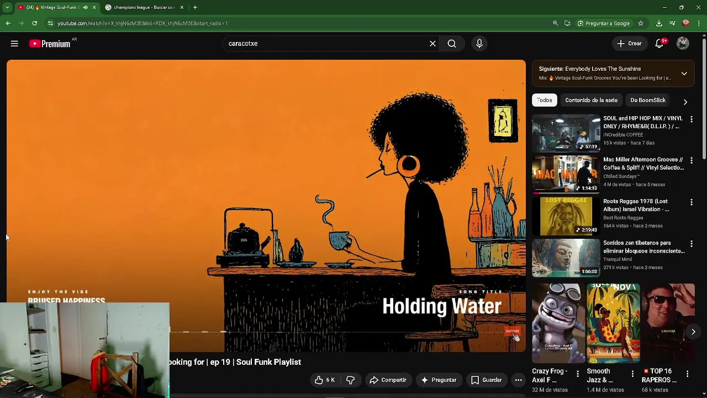Viewport: 707px width, 398px height.
Task: Select Contenido de la serie chip
Action: coord(591,100)
